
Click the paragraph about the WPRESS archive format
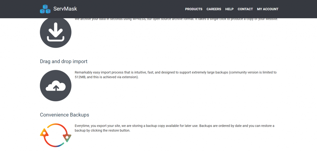(x=176, y=19)
